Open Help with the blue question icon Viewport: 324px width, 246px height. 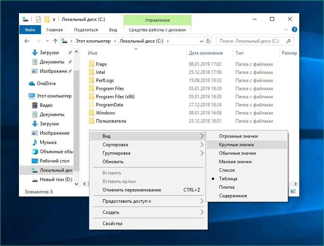(x=295, y=29)
